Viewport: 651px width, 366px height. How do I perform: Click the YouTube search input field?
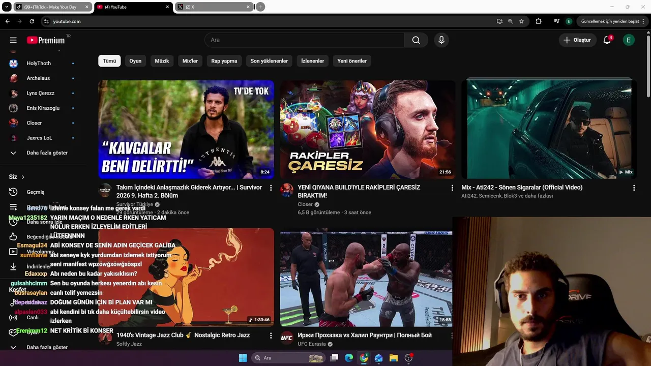pos(304,40)
